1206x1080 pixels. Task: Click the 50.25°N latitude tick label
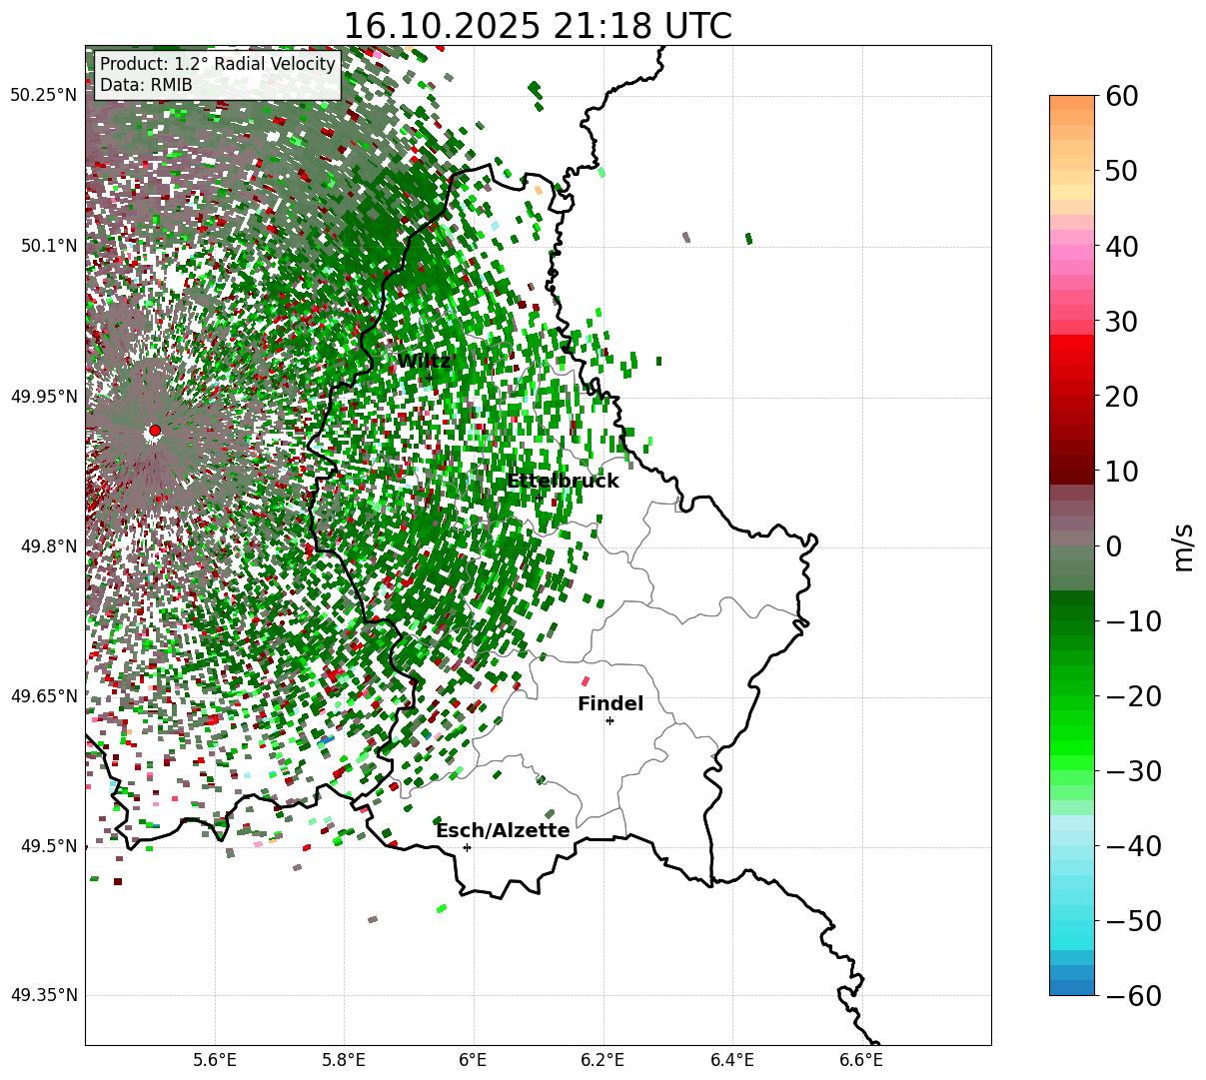pos(43,96)
